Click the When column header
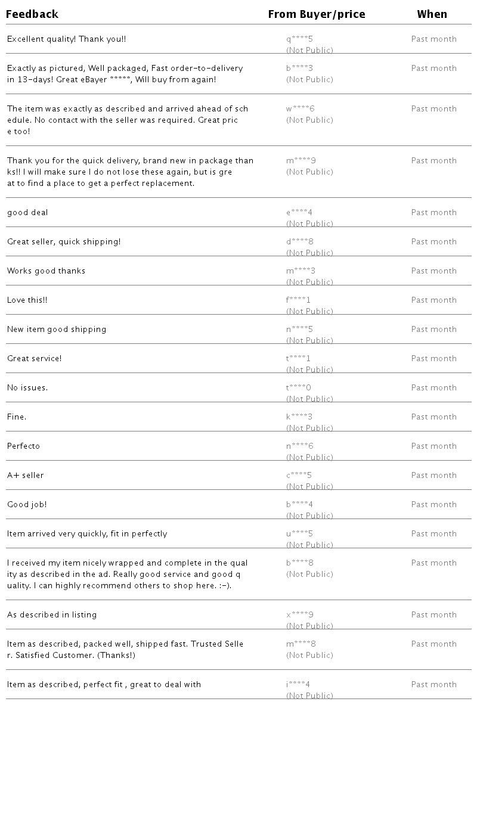Image resolution: width=477 pixels, height=832 pixels. pyautogui.click(x=432, y=14)
